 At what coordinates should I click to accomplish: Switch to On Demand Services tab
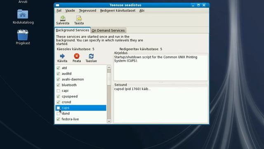[108, 30]
